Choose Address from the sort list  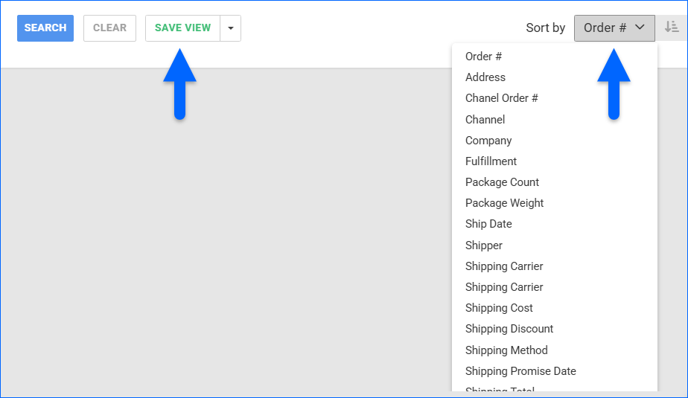click(x=485, y=77)
